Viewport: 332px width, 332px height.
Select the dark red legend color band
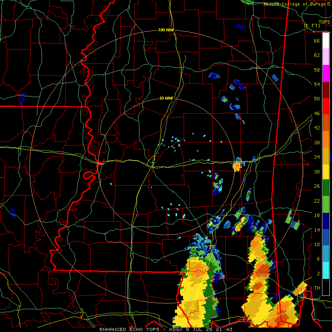pos(326,90)
